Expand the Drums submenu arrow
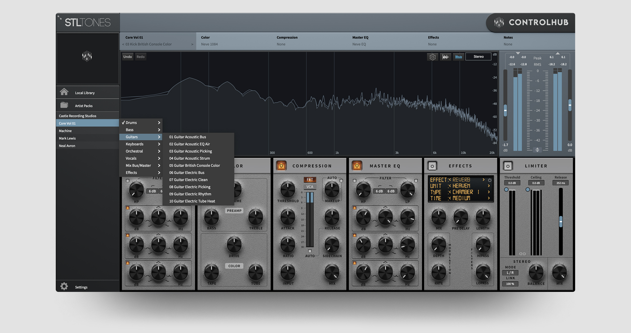 159,123
